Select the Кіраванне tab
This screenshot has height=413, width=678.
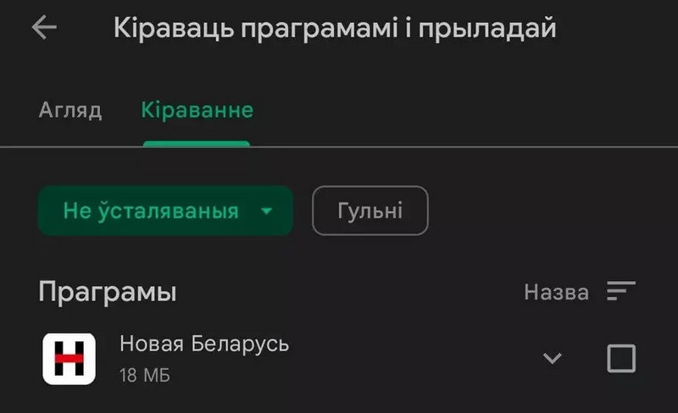197,110
